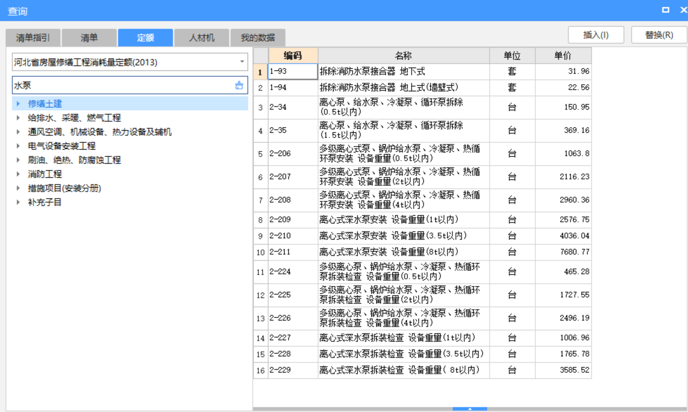The height and width of the screenshot is (412, 688).
Task: Select 离心式深水泵安装 设备重量(8t以内) row
Action: [404, 252]
